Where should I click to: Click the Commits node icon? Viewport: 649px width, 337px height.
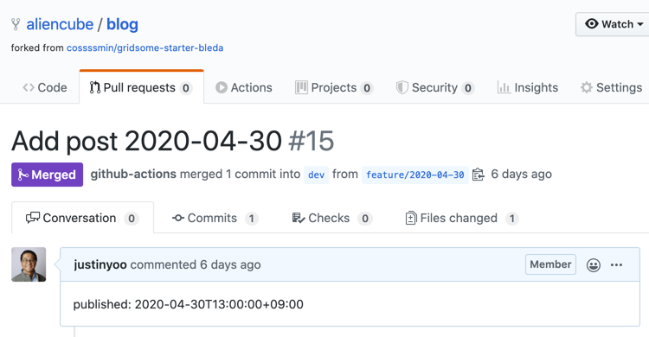point(178,218)
